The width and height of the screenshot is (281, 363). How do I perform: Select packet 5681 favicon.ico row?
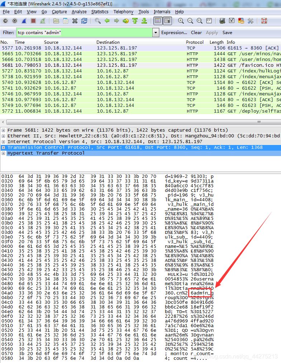[x=140, y=65]
